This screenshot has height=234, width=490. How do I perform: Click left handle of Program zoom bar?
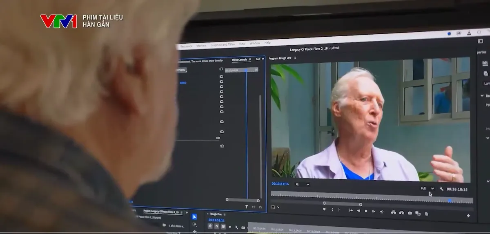(324, 203)
